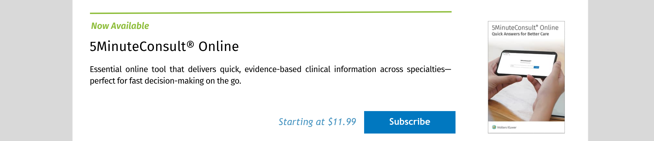Click the Wolters Kluwer logo icon
The width and height of the screenshot is (654, 141).
tap(494, 127)
